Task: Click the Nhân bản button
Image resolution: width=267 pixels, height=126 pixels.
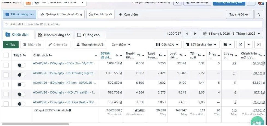Action: 32,44
